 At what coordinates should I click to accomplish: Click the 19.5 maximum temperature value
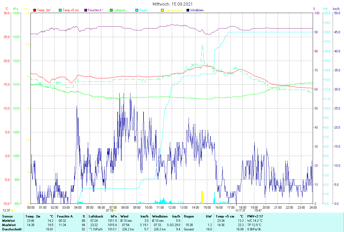[50, 225]
